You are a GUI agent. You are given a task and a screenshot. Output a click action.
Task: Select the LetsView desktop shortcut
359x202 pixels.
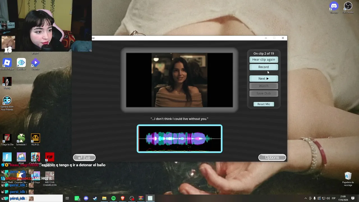21,65
